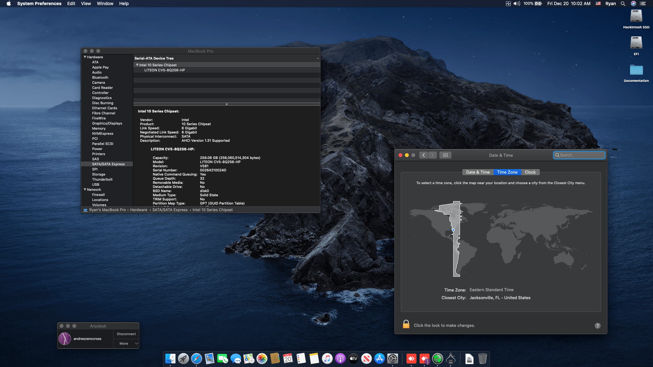Switch to the Clock tab

point(530,172)
